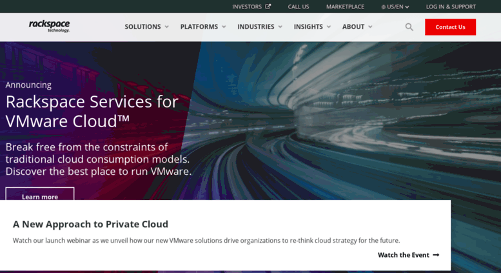Screen dimensions: 501x273
Task: Expand the About chevron
Action: 370,27
